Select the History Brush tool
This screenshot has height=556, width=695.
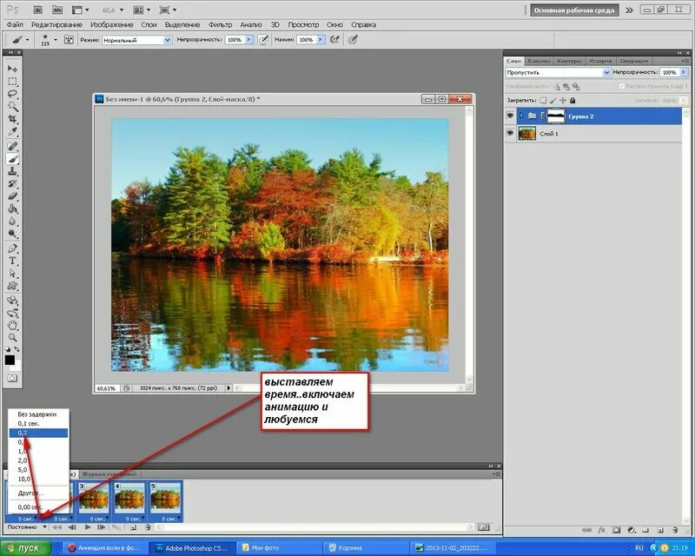pos(12,183)
